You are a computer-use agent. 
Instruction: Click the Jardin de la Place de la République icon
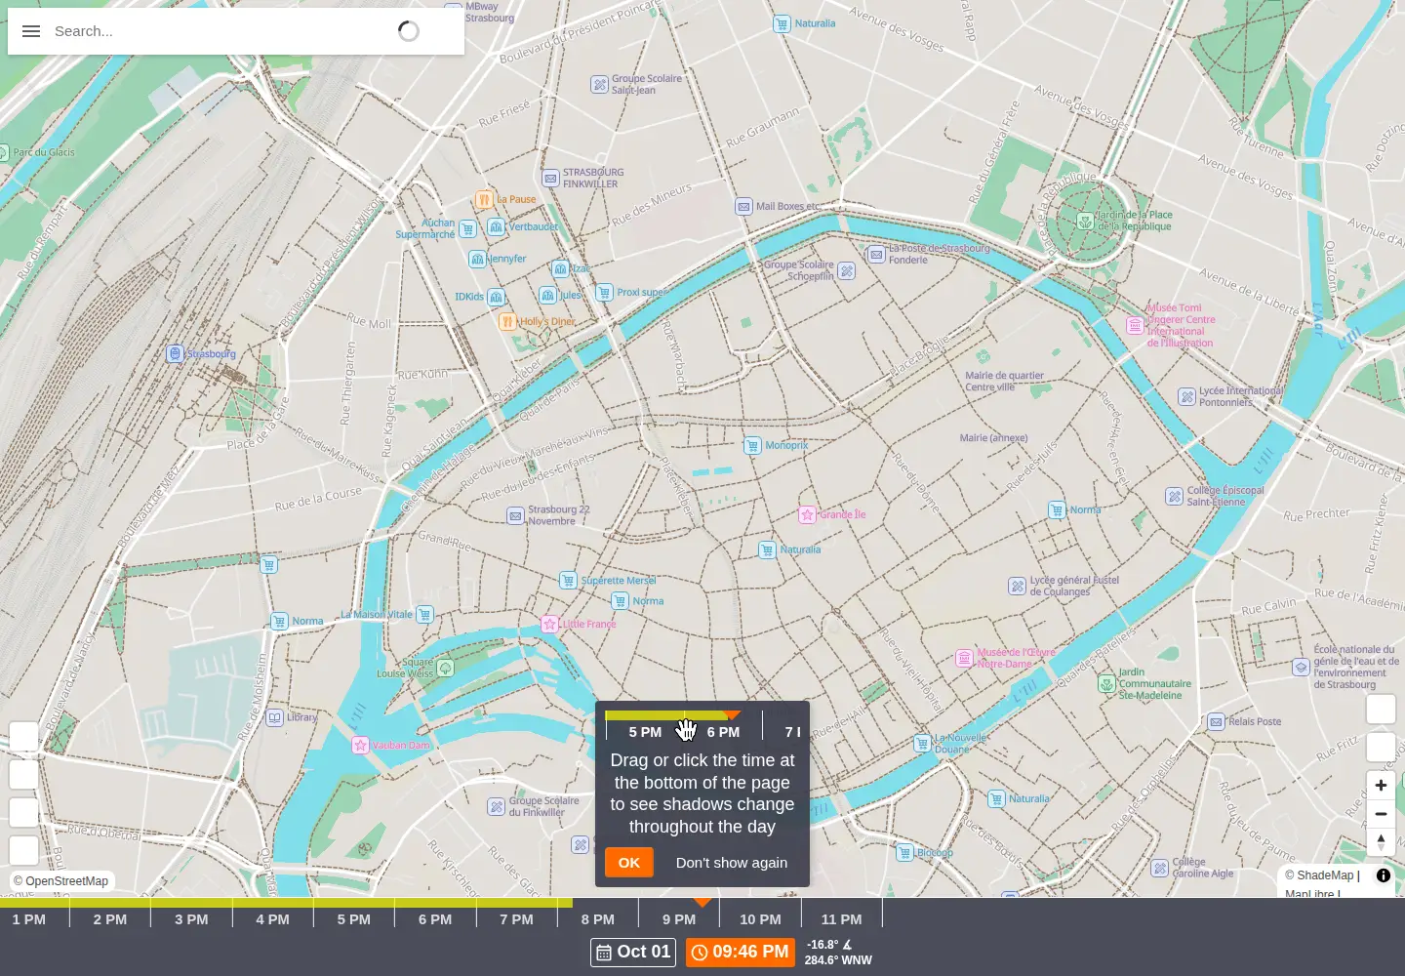tap(1085, 222)
